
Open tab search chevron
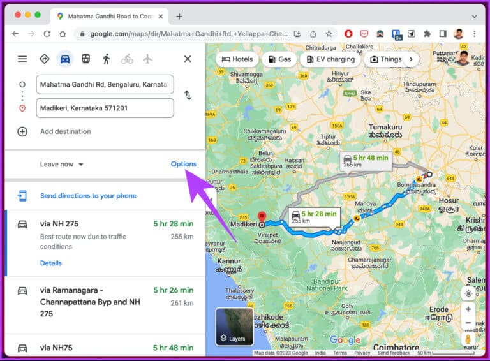pyautogui.click(x=475, y=16)
